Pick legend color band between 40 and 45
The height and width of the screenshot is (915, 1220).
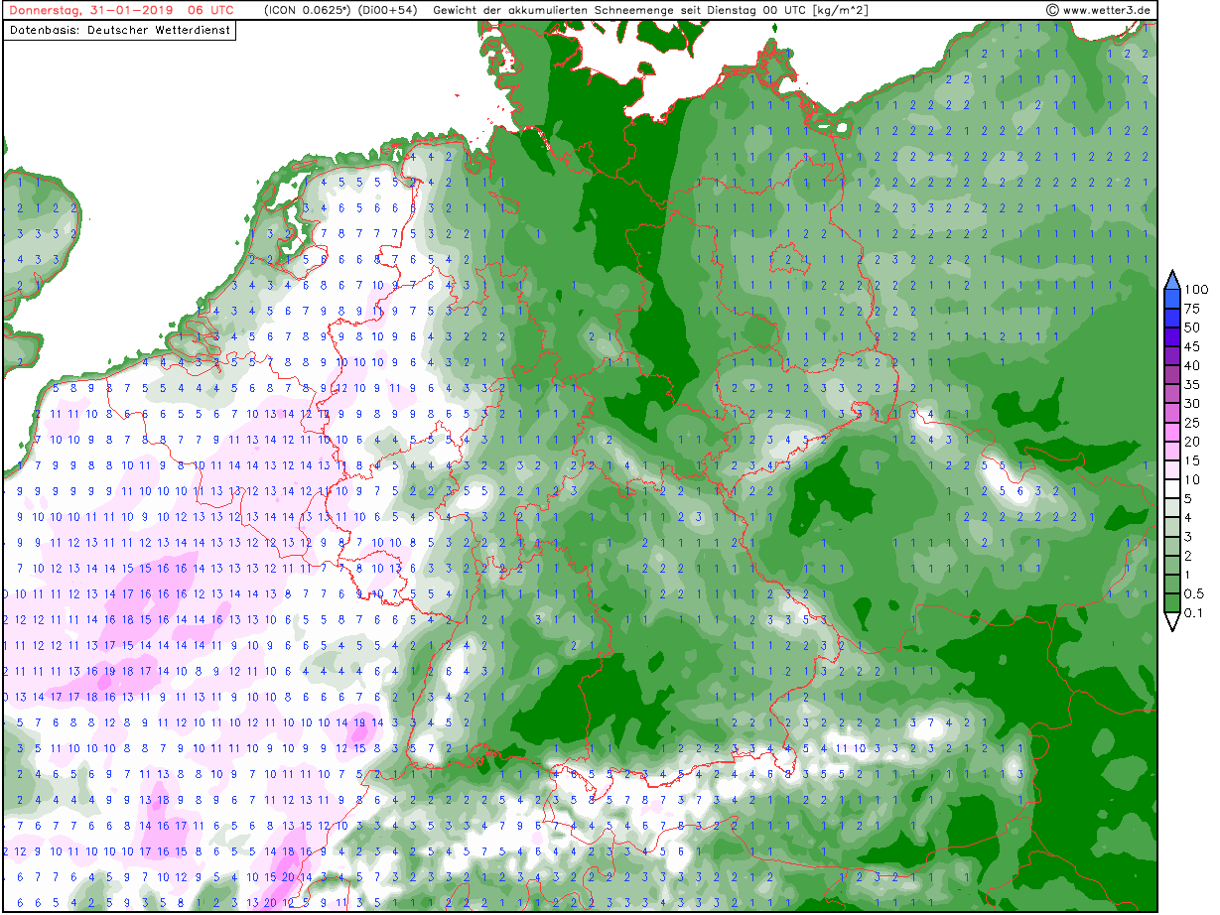tap(1172, 355)
